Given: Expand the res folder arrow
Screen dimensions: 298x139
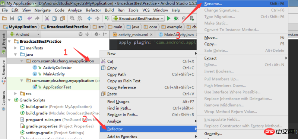Looking at the screenshot, I should coord(16,94).
